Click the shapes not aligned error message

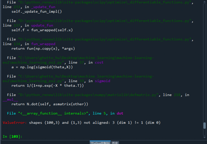tap(95, 123)
